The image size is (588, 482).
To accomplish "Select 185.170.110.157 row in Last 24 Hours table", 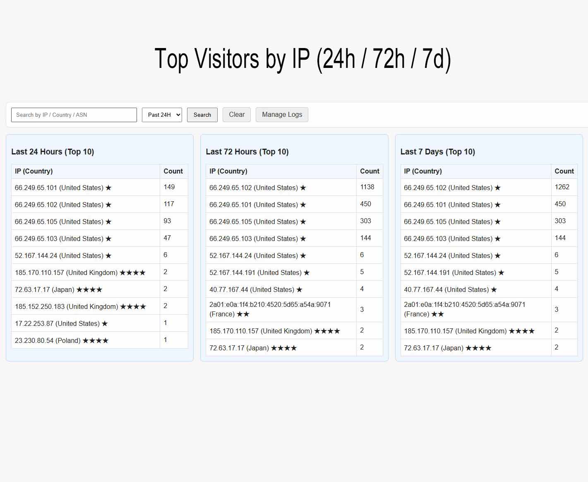I will pyautogui.click(x=100, y=272).
